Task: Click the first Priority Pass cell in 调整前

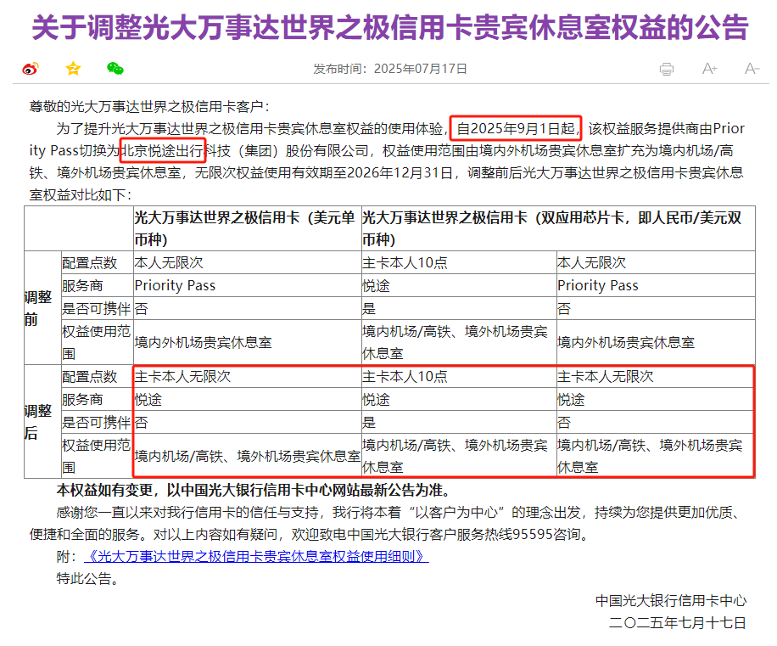Action: pyautogui.click(x=176, y=285)
